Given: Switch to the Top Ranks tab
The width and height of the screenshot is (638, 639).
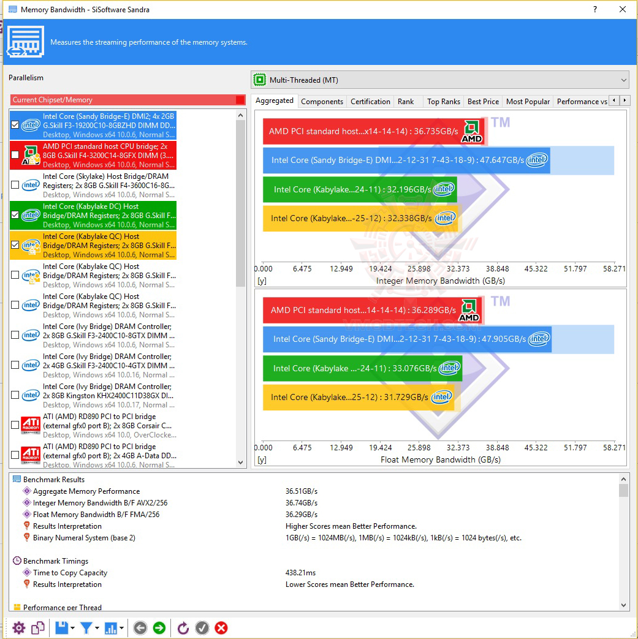Looking at the screenshot, I should tap(444, 102).
